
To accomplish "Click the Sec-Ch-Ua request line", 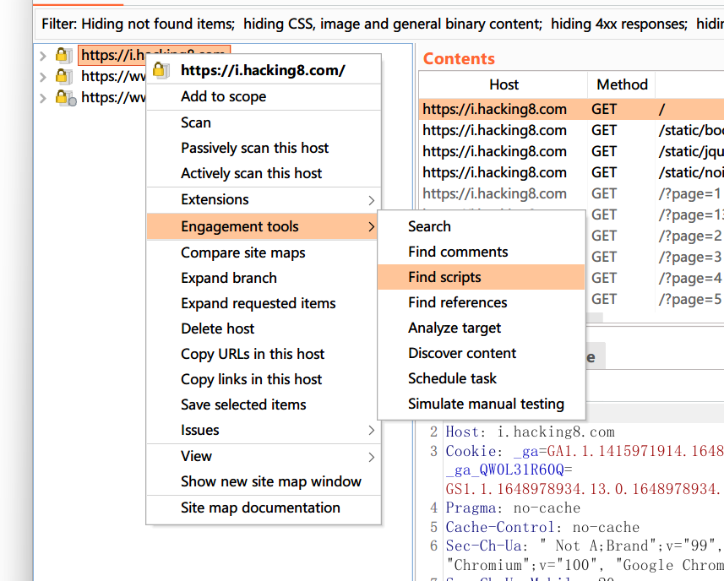I will (x=585, y=546).
